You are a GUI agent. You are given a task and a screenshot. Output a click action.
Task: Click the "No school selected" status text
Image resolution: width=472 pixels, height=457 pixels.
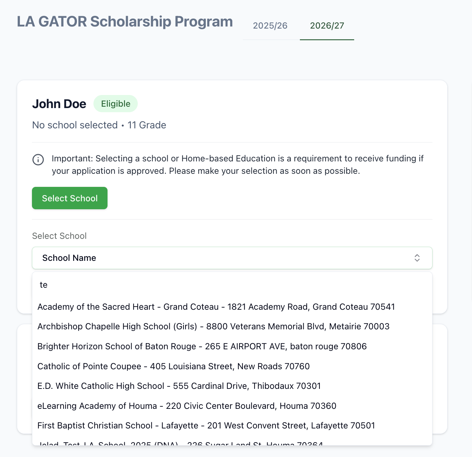[75, 125]
